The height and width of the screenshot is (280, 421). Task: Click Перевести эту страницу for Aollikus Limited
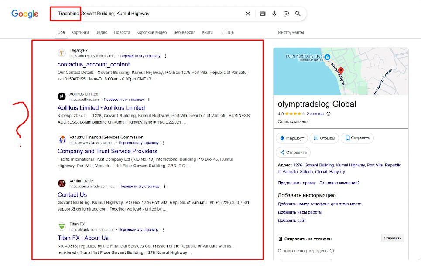click(124, 100)
